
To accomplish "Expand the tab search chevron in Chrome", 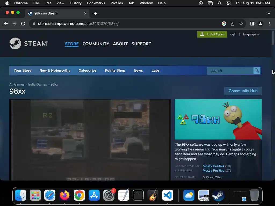I will [269, 13].
